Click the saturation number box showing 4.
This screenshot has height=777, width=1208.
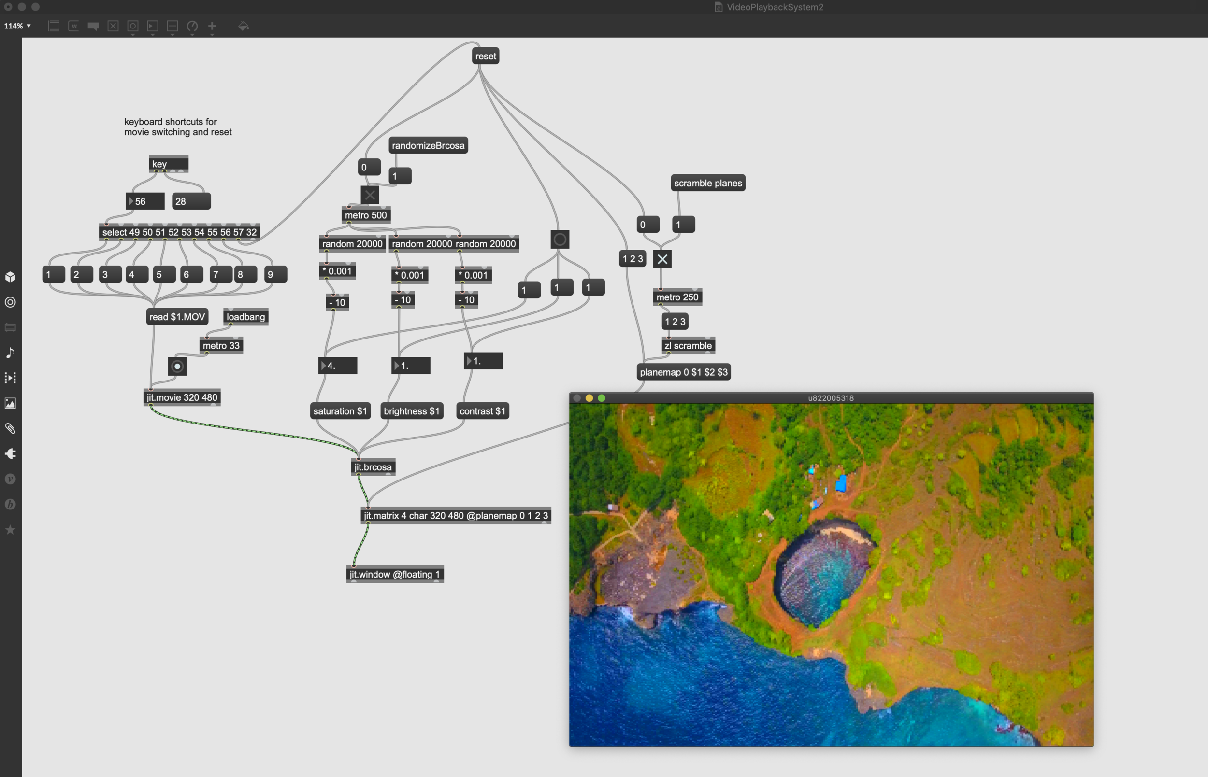tap(339, 365)
